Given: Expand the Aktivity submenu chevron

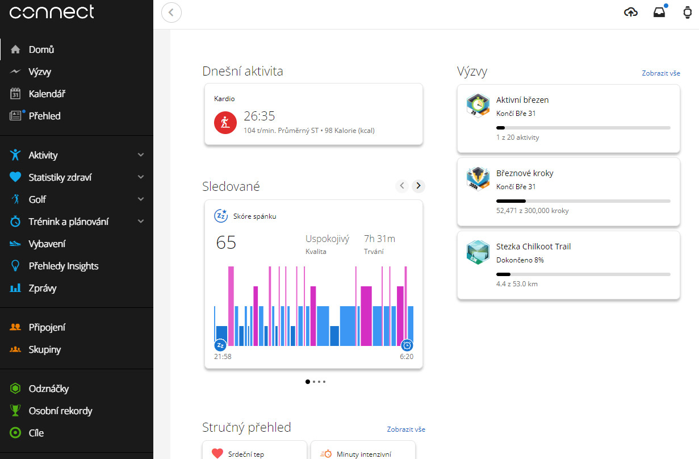Looking at the screenshot, I should click(x=141, y=155).
